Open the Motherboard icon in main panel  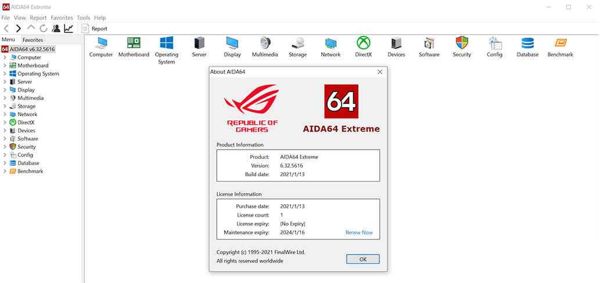coord(134,43)
